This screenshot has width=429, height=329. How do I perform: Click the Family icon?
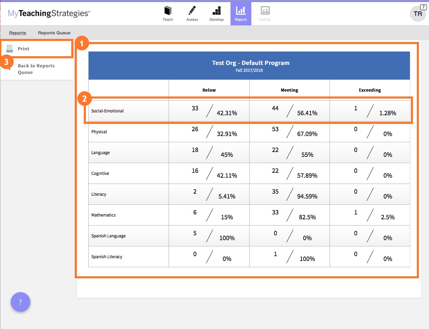tap(265, 11)
